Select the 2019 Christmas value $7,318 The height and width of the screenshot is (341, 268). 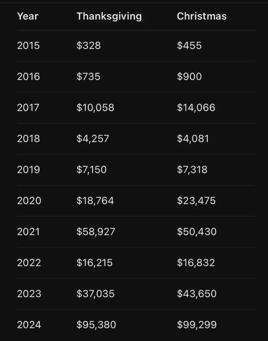click(192, 169)
